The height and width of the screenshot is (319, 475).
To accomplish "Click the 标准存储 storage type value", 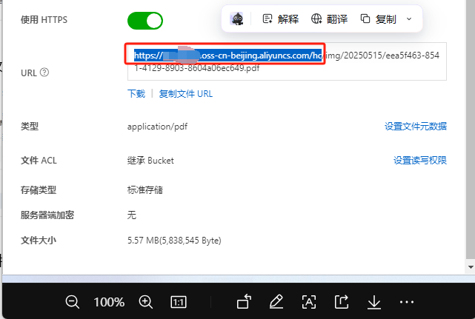I will 145,190.
